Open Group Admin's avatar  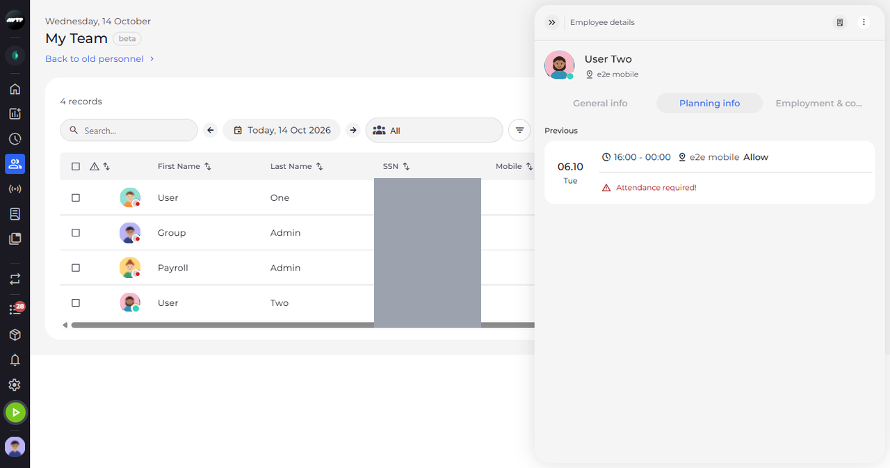[x=130, y=233]
